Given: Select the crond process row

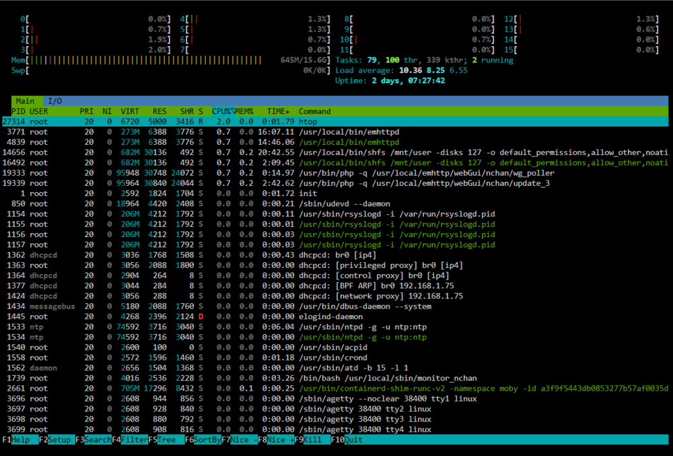Looking at the screenshot, I should (334, 358).
